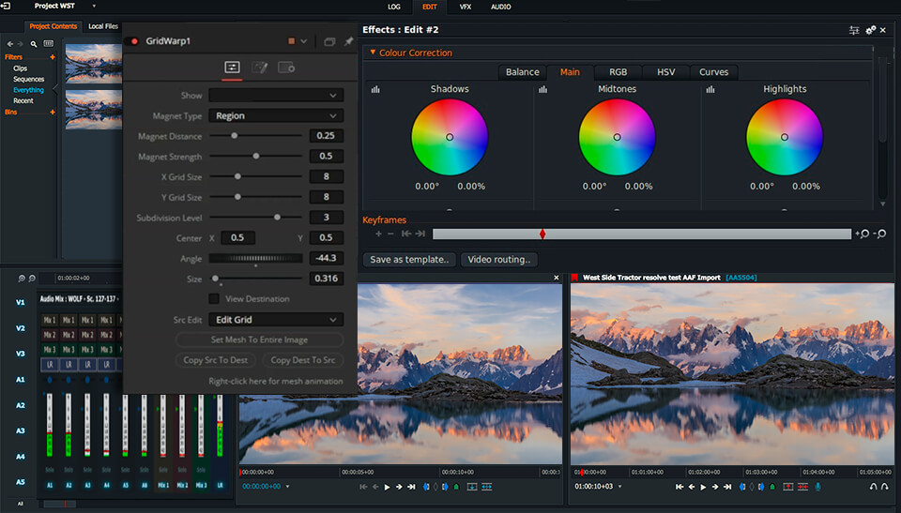Open Effects panel settings gears icon
Viewport: 901px width, 513px height.
pos(871,30)
